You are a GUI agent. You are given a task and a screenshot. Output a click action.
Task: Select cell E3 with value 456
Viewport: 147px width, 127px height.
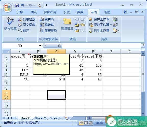point(93,65)
